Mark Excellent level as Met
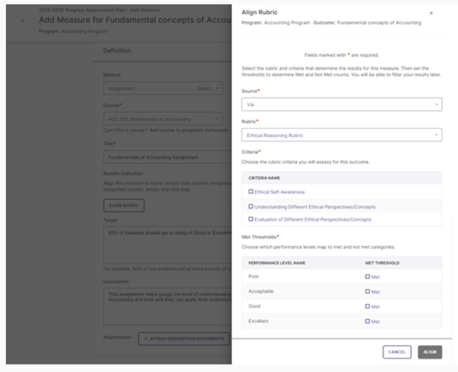 click(x=367, y=321)
